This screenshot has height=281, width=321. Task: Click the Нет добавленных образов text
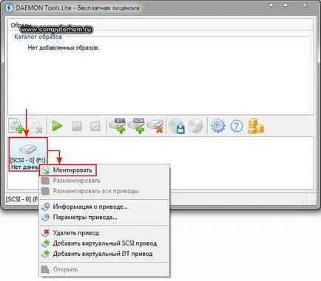click(64, 48)
